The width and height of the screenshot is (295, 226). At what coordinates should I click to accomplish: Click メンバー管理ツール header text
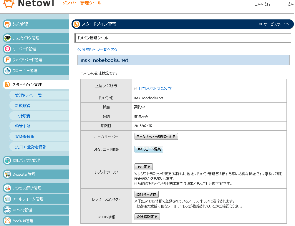82,3
